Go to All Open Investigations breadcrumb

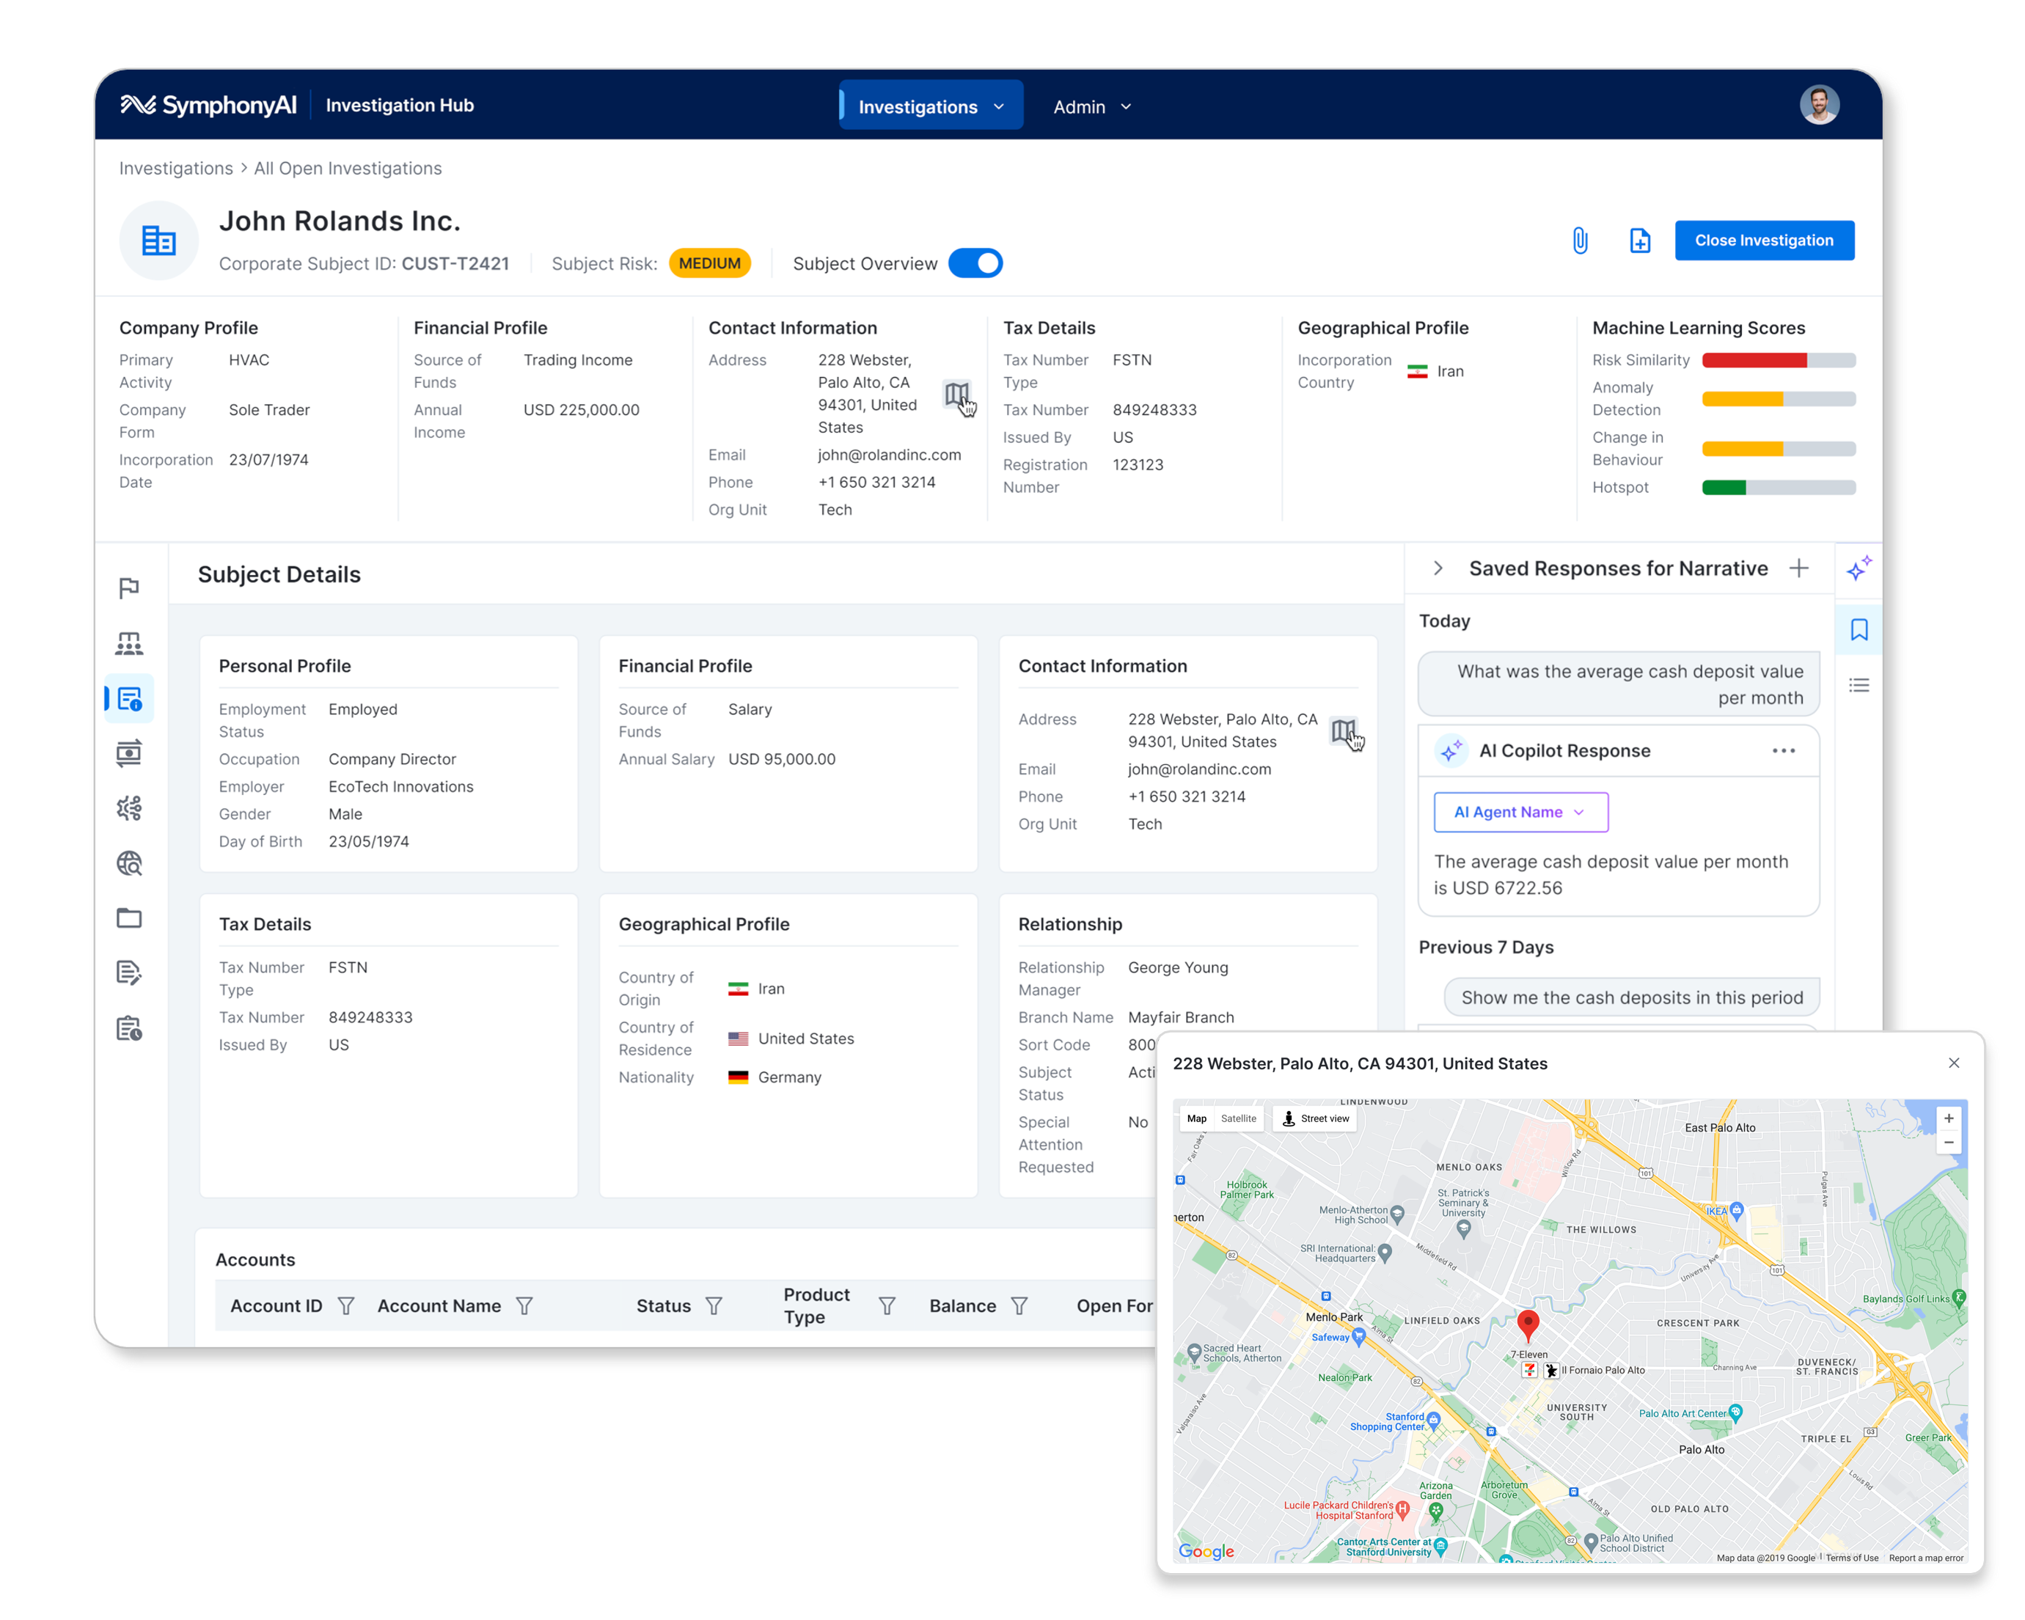(348, 169)
